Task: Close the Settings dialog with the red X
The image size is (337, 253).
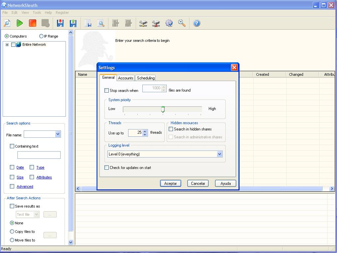Action: (x=234, y=68)
